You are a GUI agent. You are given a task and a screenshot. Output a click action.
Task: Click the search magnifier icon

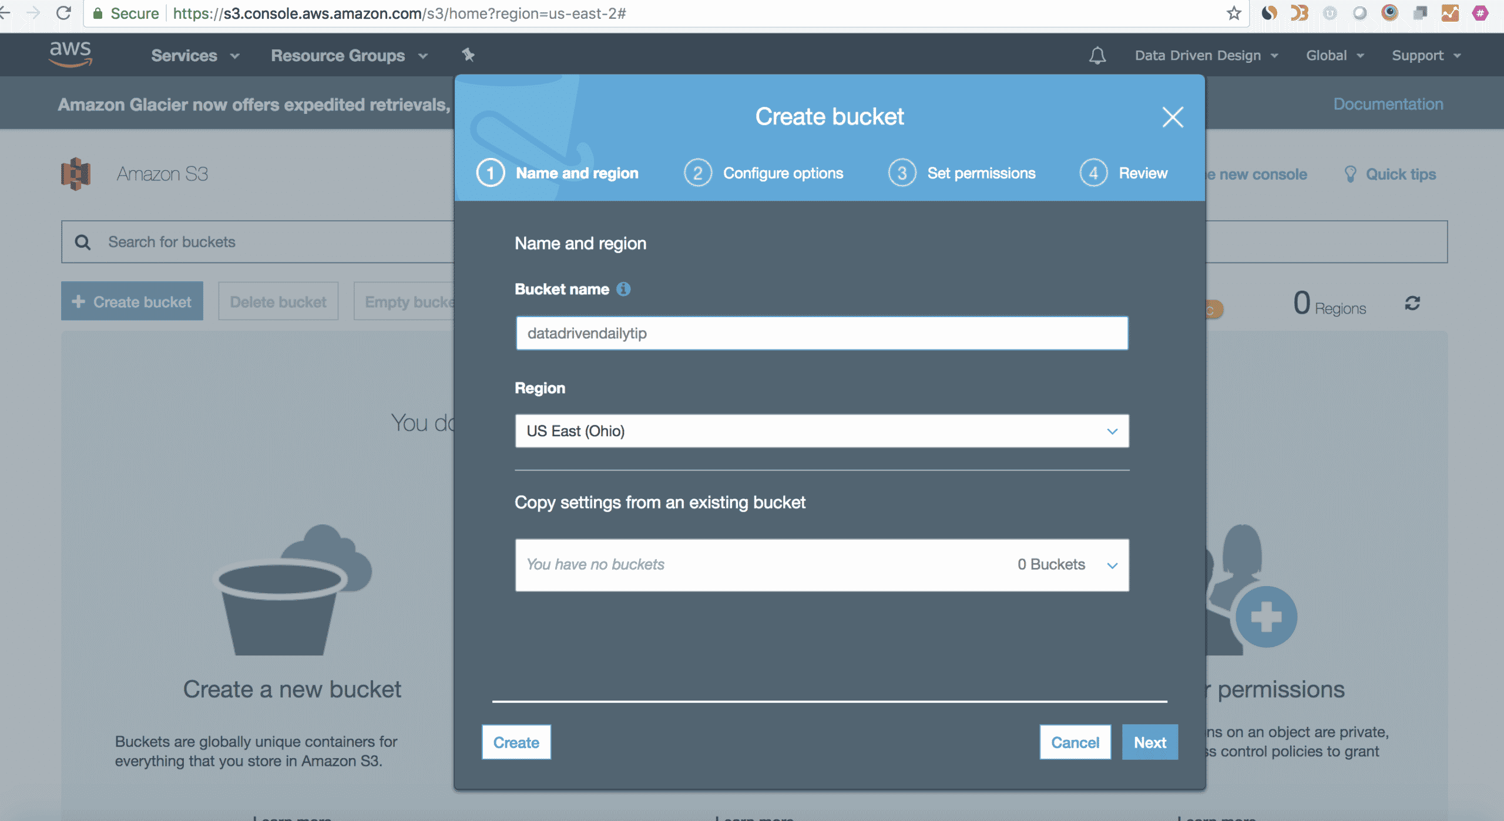tap(83, 242)
